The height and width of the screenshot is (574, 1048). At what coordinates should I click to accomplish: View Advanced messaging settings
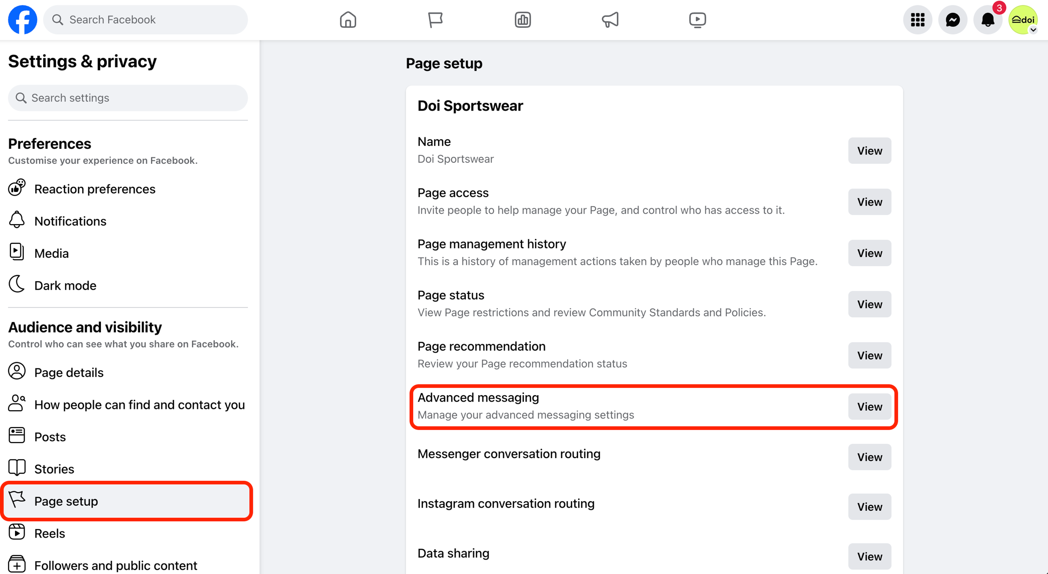point(869,407)
